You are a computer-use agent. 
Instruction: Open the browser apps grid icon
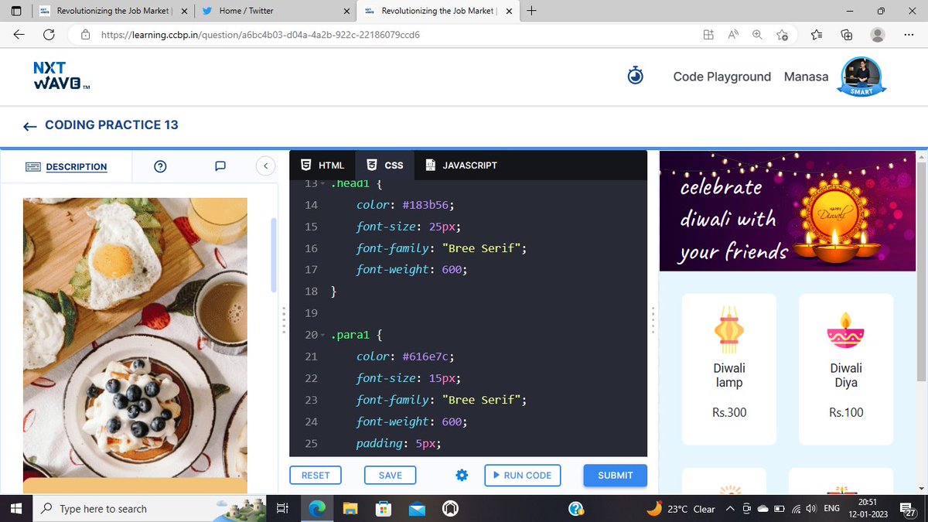click(x=708, y=35)
